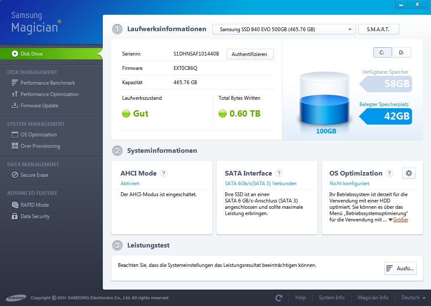Click the Leistungstest heading
This screenshot has height=306, width=431.
coord(148,245)
